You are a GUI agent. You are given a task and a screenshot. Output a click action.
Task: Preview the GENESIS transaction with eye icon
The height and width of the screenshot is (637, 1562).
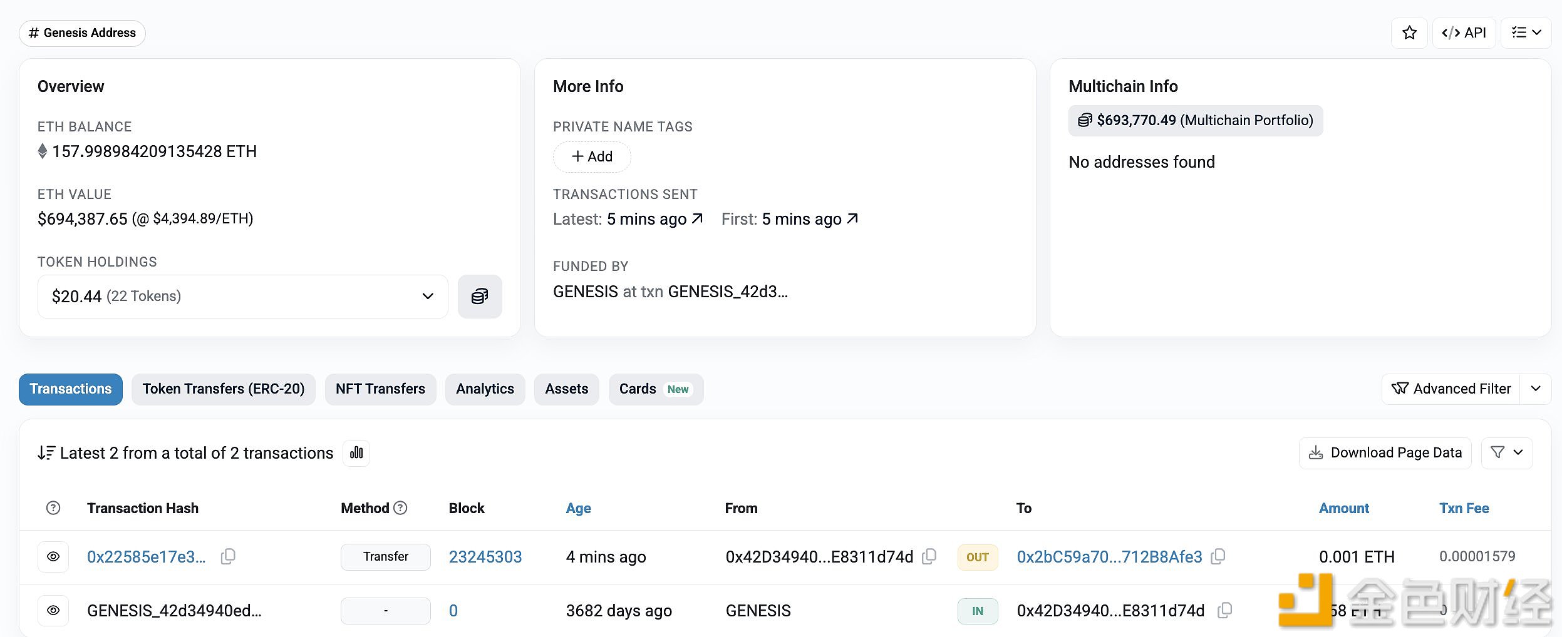53,611
